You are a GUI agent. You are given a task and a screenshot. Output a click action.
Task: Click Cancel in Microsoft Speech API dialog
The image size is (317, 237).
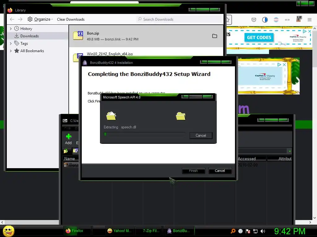tap(201, 135)
